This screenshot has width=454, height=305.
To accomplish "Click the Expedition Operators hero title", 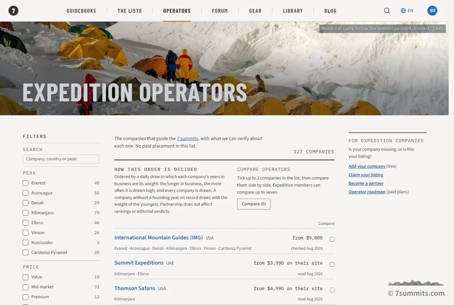I will tap(135, 92).
